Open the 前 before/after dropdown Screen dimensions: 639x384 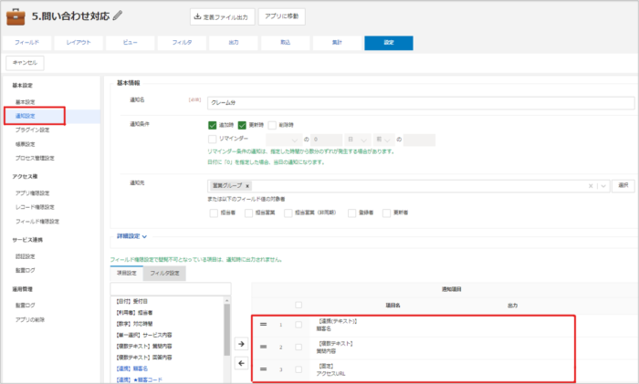(383, 140)
